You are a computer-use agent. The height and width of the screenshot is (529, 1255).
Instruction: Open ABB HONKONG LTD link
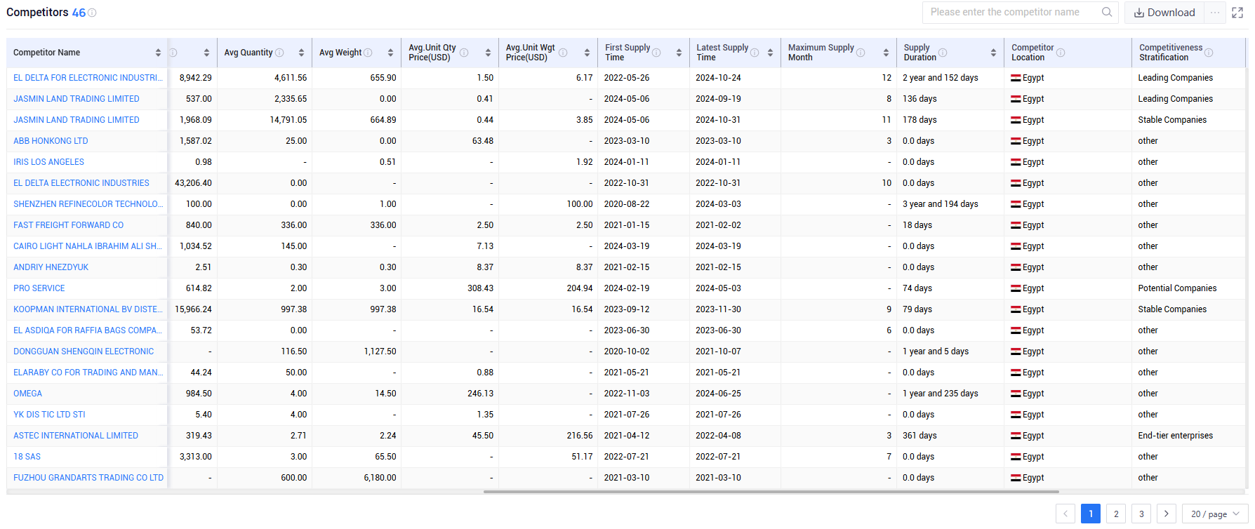coord(51,141)
